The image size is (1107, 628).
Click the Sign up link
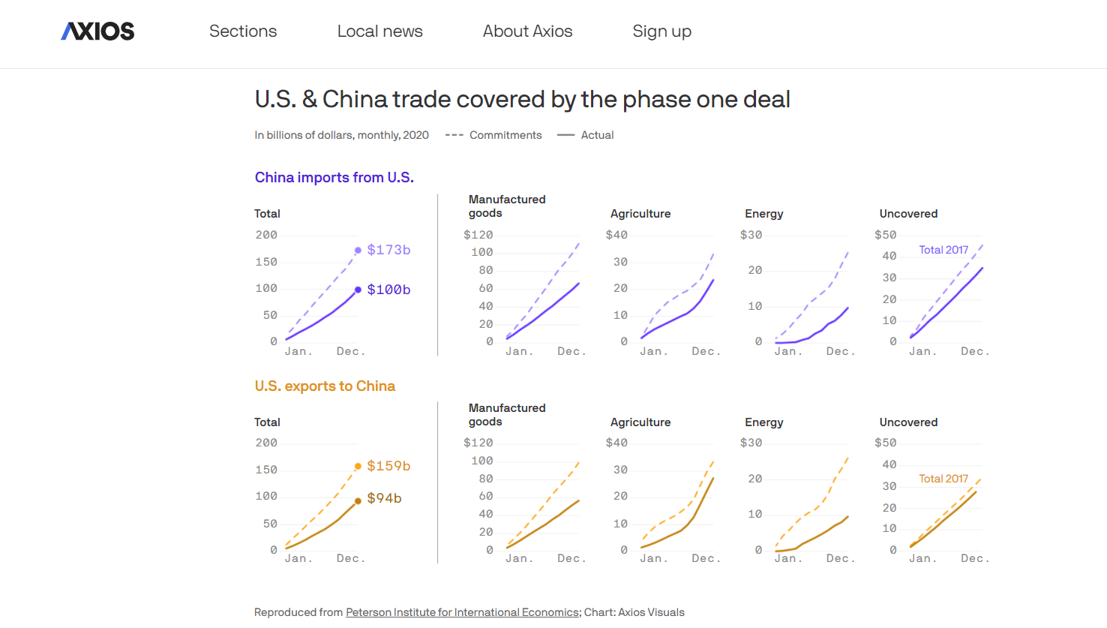(x=661, y=32)
